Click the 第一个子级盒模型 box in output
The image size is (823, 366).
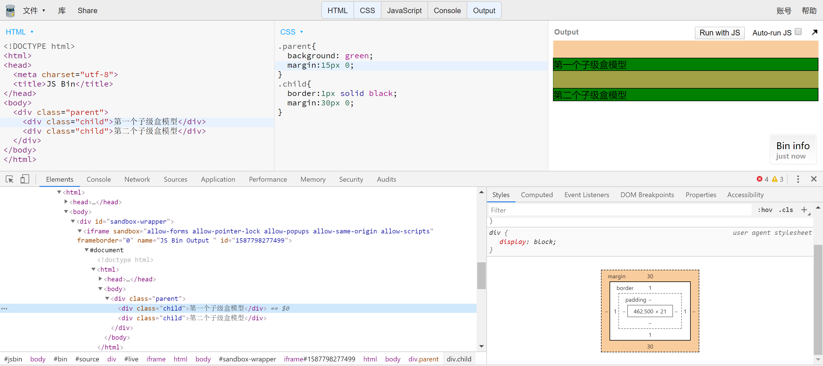(x=685, y=65)
